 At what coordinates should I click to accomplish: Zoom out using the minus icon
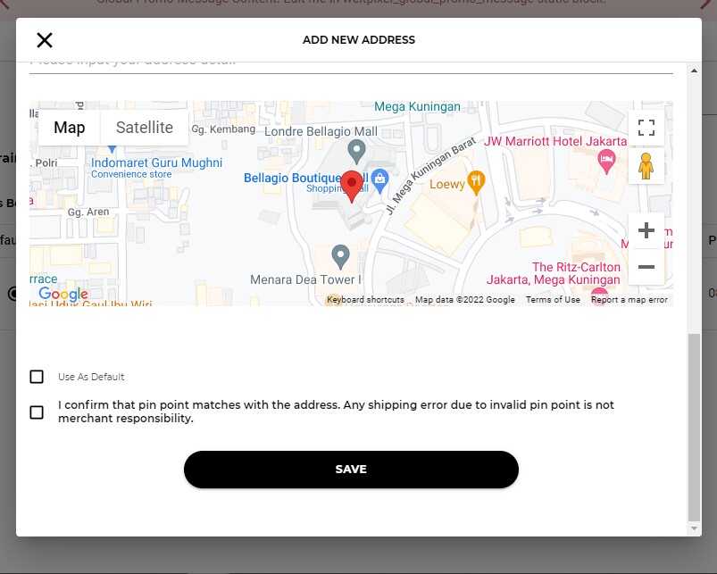click(x=646, y=267)
